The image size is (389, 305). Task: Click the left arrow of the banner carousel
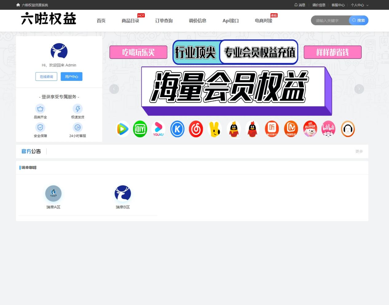coord(114,89)
